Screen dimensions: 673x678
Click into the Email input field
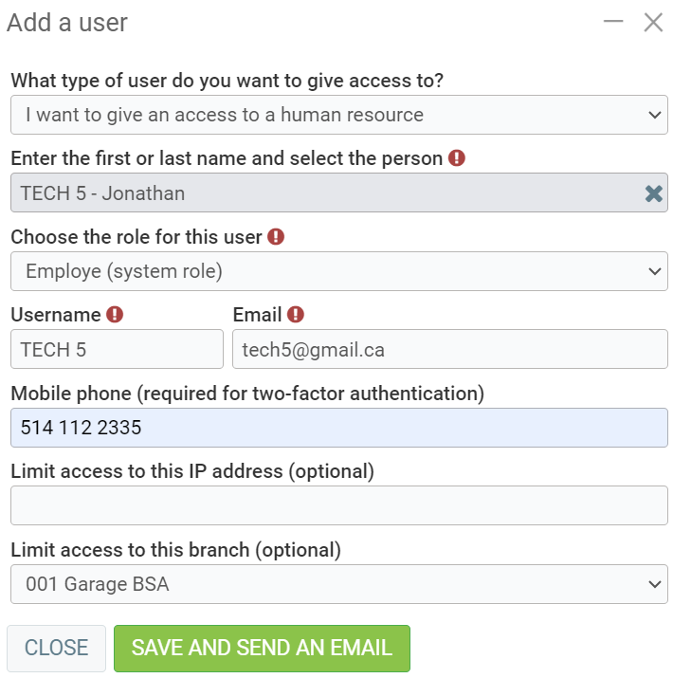click(x=449, y=349)
